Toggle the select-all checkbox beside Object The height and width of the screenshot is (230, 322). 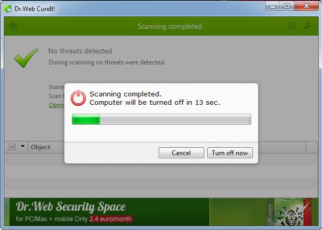click(13, 147)
